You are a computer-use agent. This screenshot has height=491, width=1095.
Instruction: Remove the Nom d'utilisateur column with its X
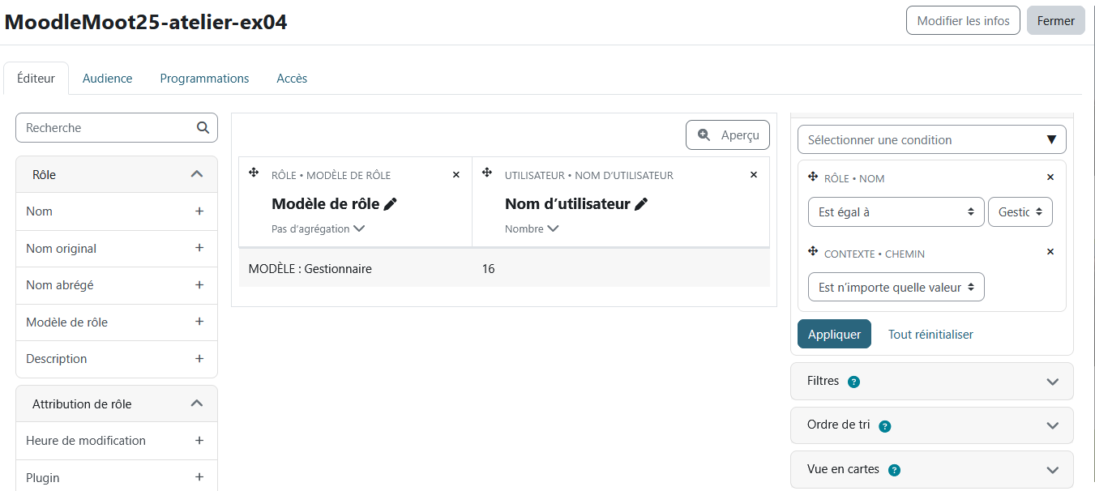(x=754, y=174)
